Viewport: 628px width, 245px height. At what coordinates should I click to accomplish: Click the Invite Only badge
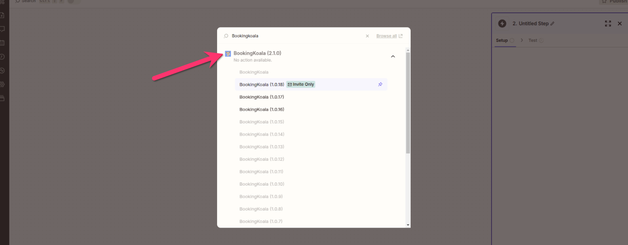[x=301, y=84]
